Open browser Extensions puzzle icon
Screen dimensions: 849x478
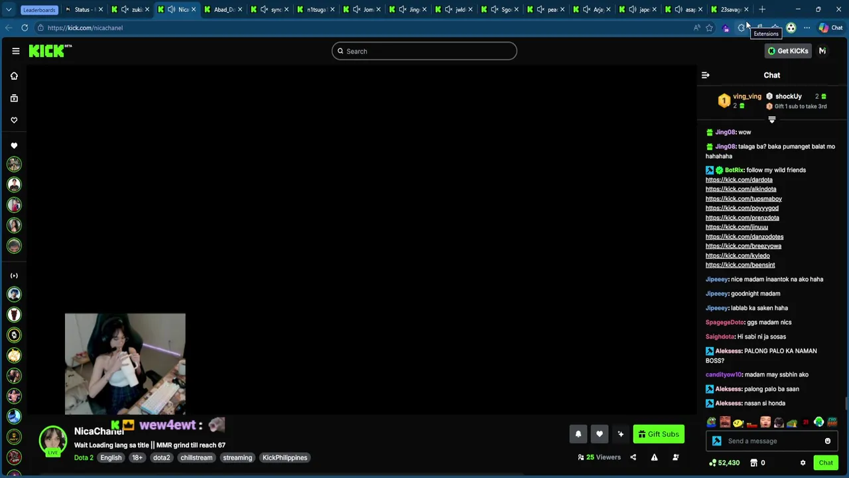[x=742, y=28]
